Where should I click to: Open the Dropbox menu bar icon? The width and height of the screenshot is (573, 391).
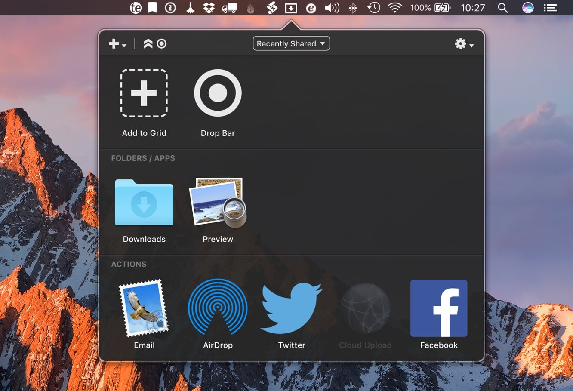tap(209, 8)
